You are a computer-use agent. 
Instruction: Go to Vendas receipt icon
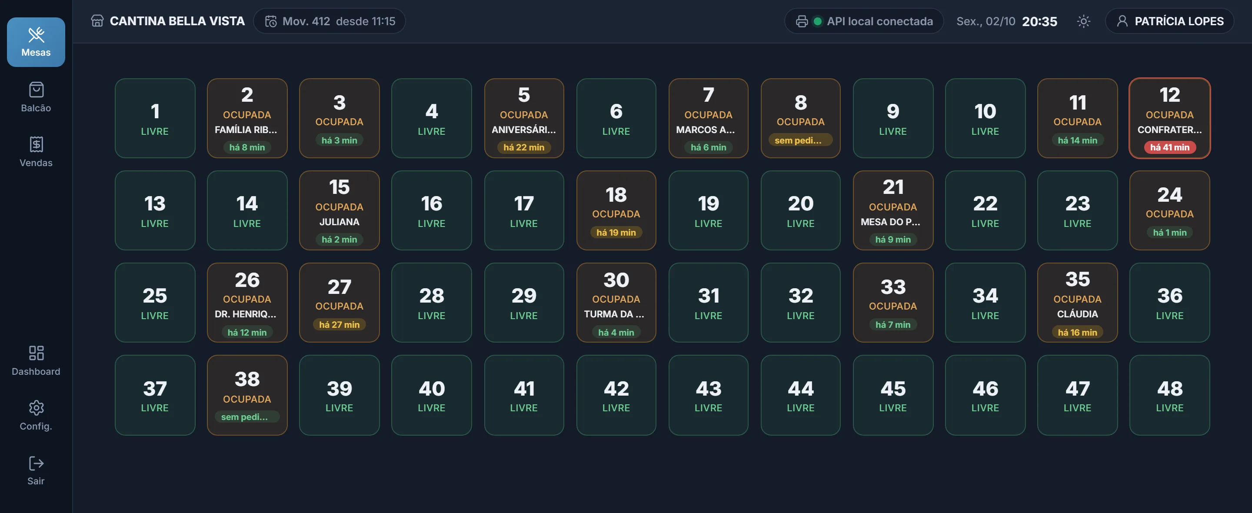[x=36, y=144]
